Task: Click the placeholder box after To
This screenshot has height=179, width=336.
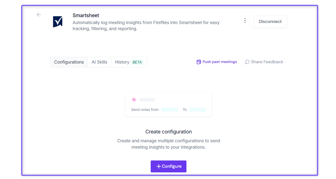Action: pos(198,110)
